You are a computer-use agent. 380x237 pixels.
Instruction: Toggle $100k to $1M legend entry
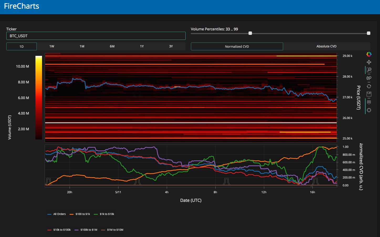coord(89,230)
